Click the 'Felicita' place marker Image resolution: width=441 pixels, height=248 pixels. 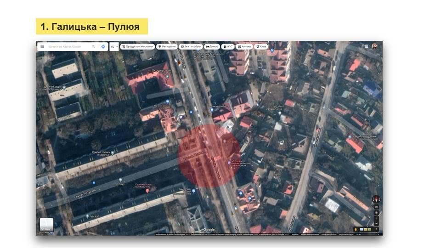[x=87, y=216]
